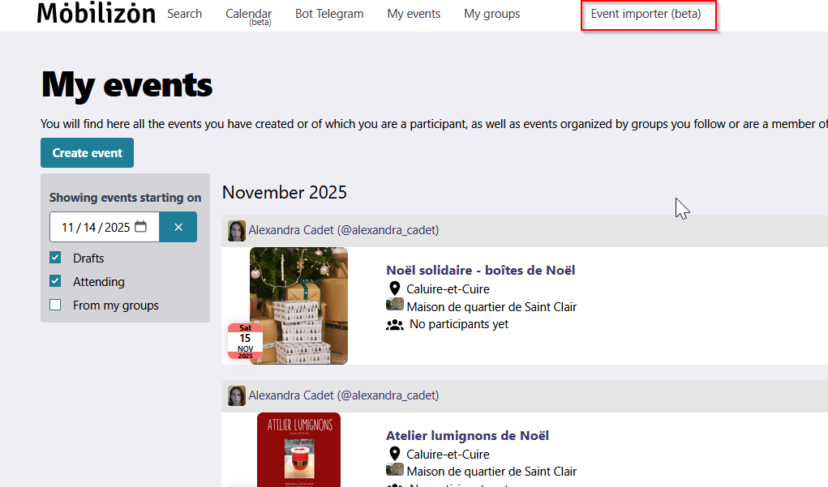Screen dimensions: 828x487
Task: Click the location pin next to Noël solidaire's Caluire-et-Cuire
Action: pos(395,288)
